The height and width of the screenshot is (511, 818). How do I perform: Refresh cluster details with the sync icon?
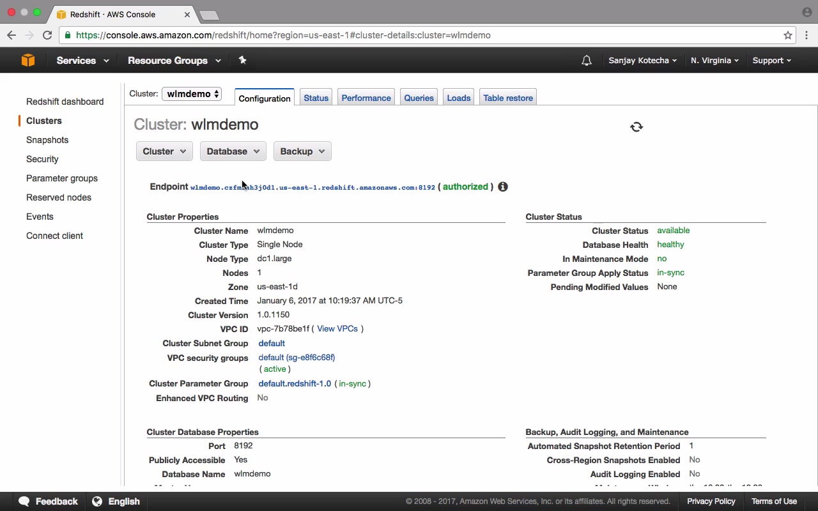tap(637, 126)
